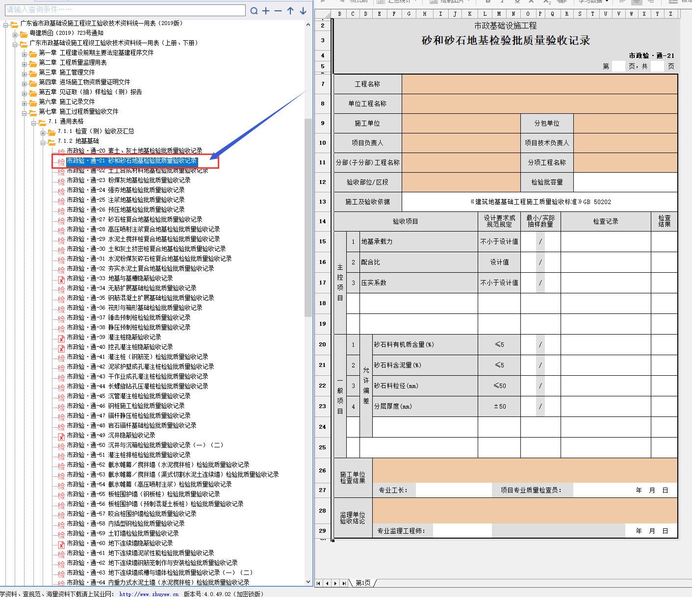The image size is (692, 597).
Task: Collapse 第七章 施工过程质量验收文件 node
Action: [x=25, y=112]
